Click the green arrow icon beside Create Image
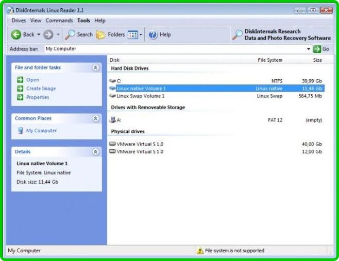Screen dimensions: 339x261 click(20, 89)
